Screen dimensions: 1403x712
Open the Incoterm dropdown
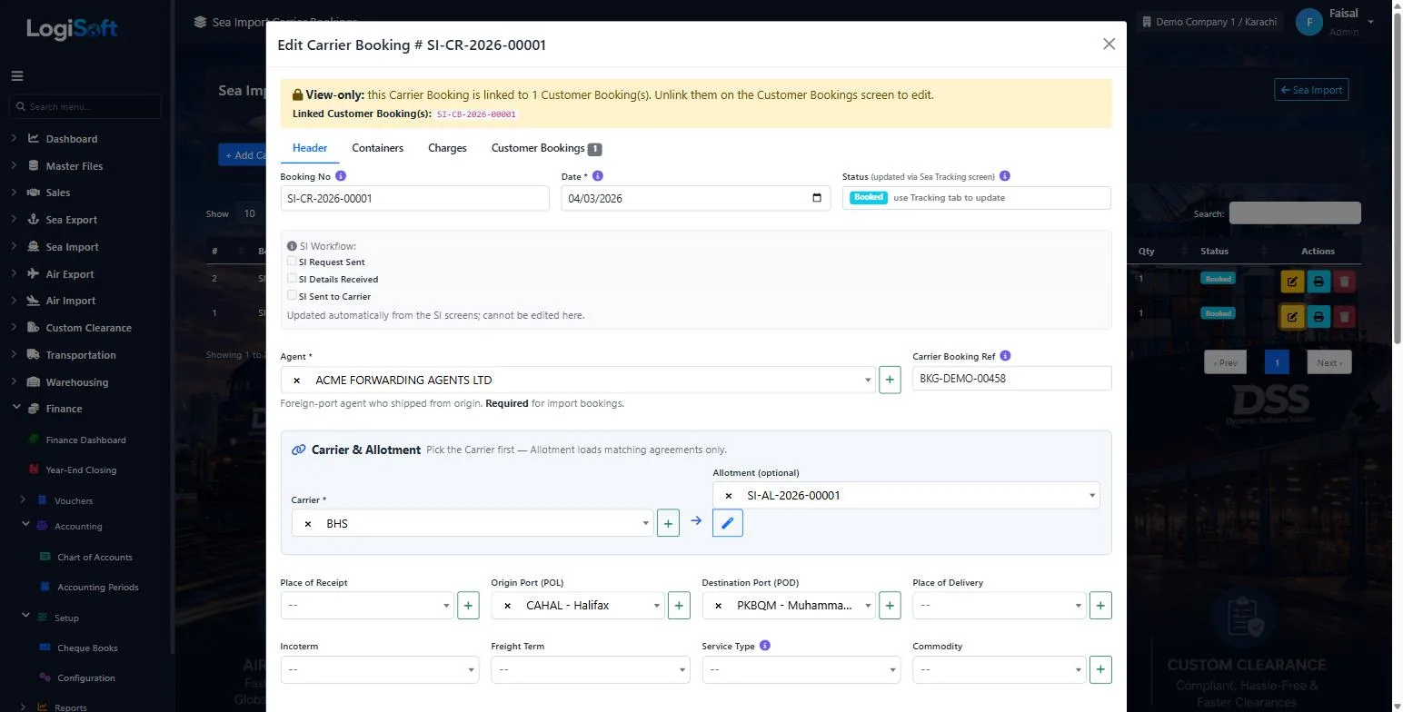tap(380, 670)
